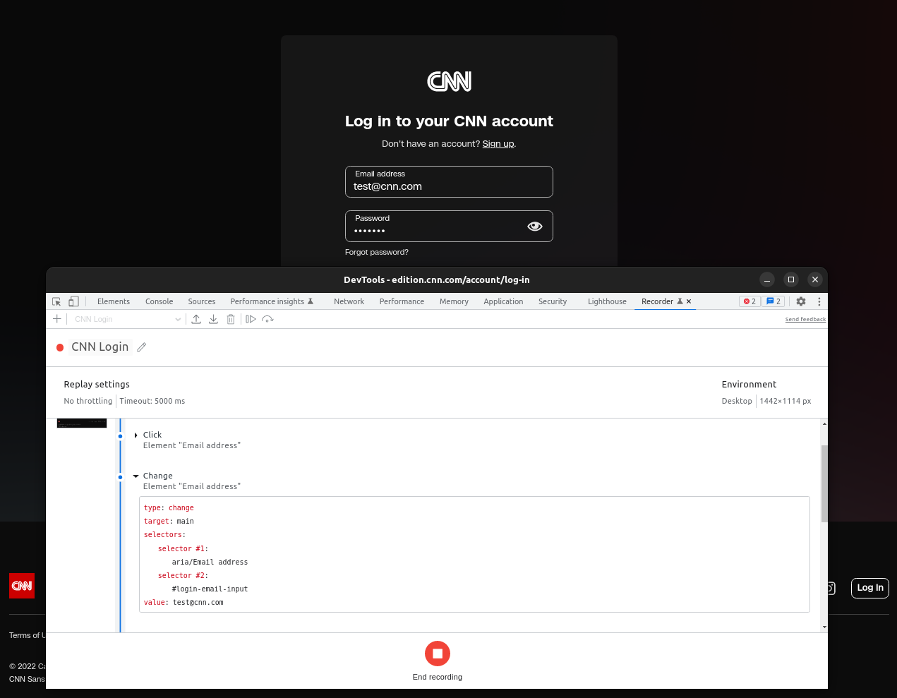Screen dimensions: 897x698
Task: Click the Desktop environment label
Action: coord(737,401)
